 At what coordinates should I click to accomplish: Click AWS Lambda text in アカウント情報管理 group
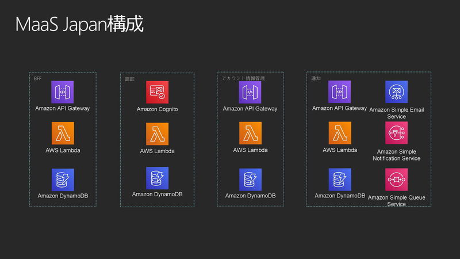(x=250, y=150)
